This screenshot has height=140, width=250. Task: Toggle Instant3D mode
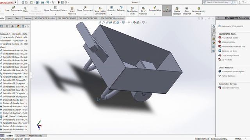[x=167, y=10]
